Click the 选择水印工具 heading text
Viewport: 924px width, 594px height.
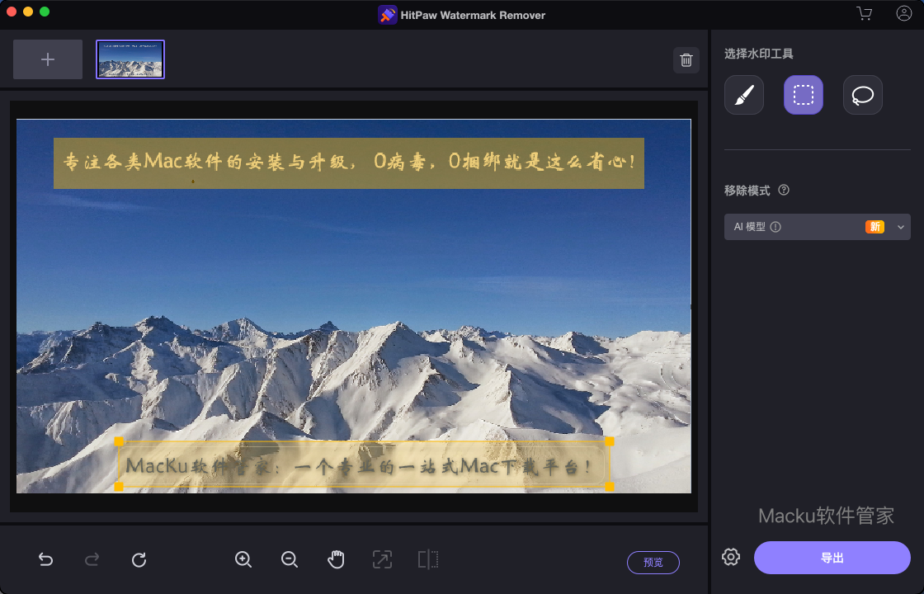tap(758, 54)
